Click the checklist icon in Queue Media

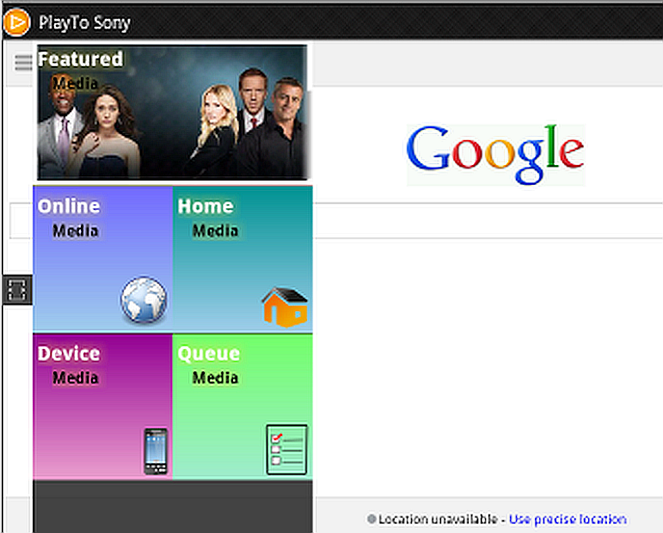(x=286, y=450)
